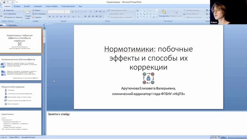Open the Layout (Макет) dropdown
This screenshot has height=139, width=247.
click(x=37, y=10)
